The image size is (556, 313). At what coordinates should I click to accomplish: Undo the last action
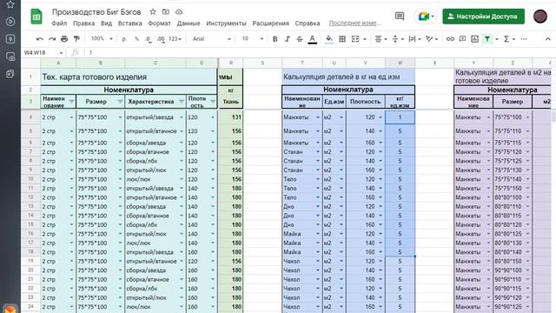tap(40, 38)
